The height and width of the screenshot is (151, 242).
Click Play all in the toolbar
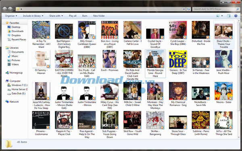point(73,16)
